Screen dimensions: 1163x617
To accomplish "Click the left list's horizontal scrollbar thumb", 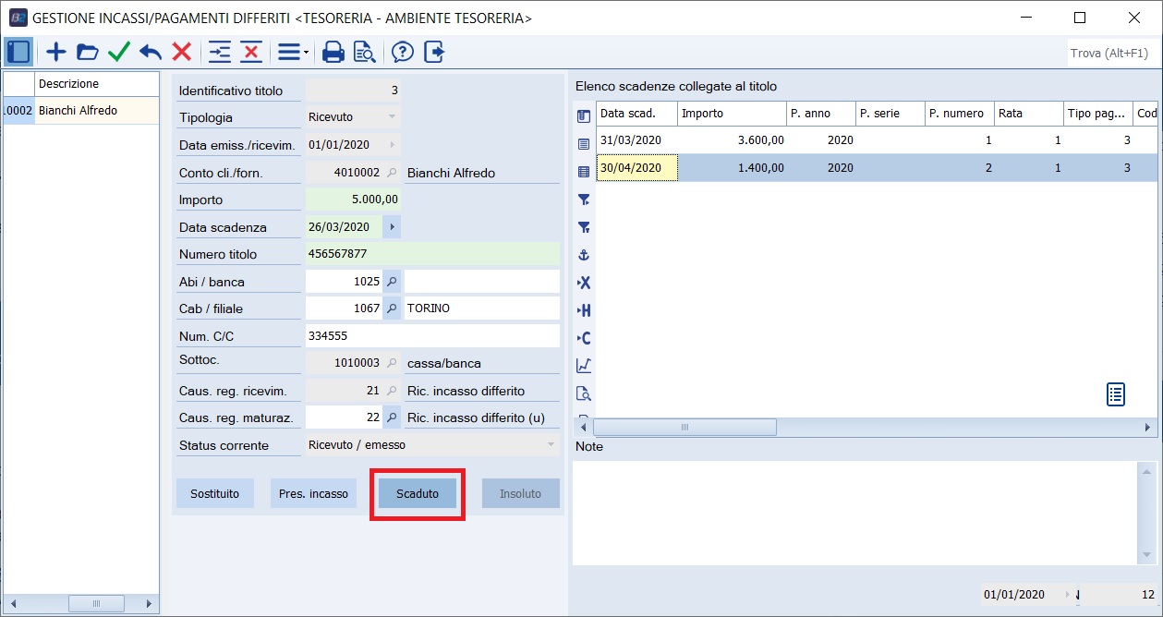I will [96, 604].
